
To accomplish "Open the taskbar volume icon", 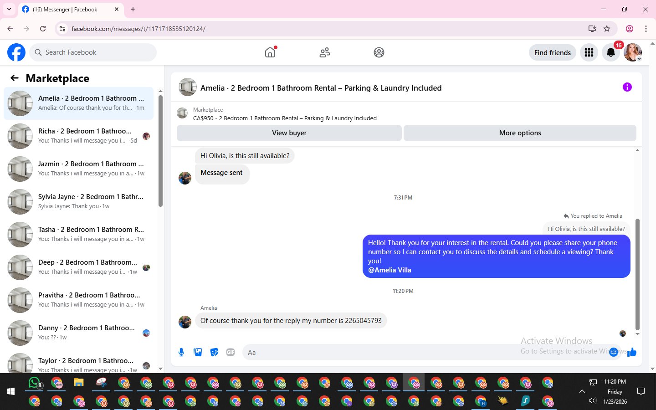I will coord(593,400).
